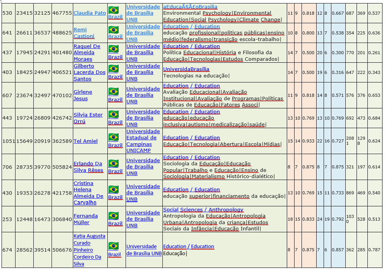Open the Social Sciences / Anthropology subject link

203,210
